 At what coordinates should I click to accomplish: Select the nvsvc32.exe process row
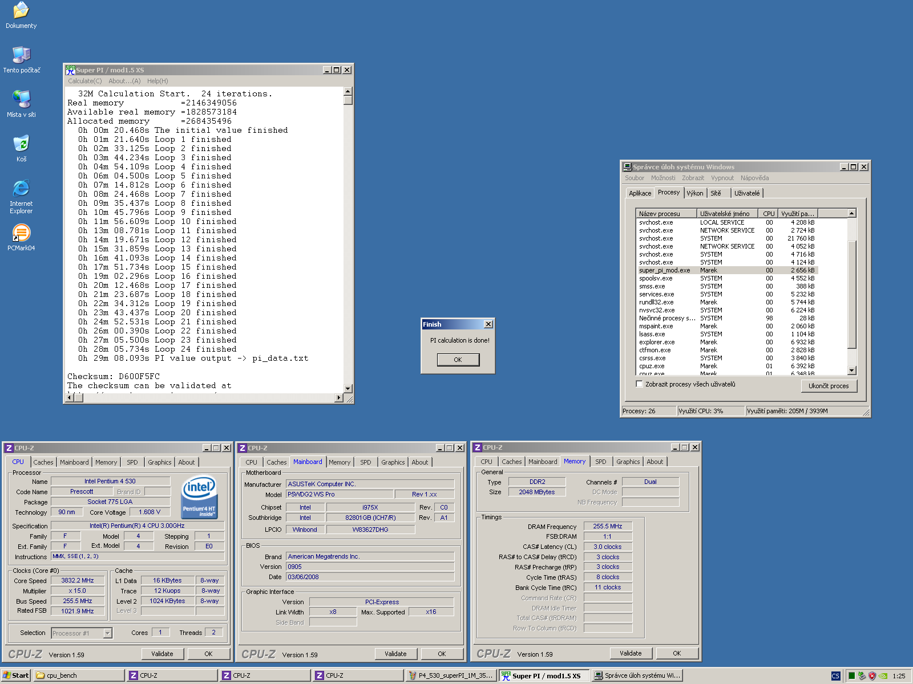pos(728,310)
